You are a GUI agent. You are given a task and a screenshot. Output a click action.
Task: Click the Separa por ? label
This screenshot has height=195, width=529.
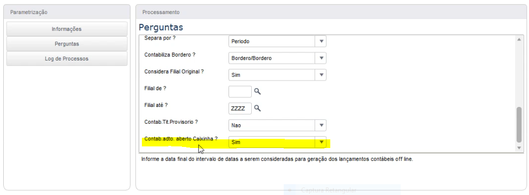tap(160, 38)
